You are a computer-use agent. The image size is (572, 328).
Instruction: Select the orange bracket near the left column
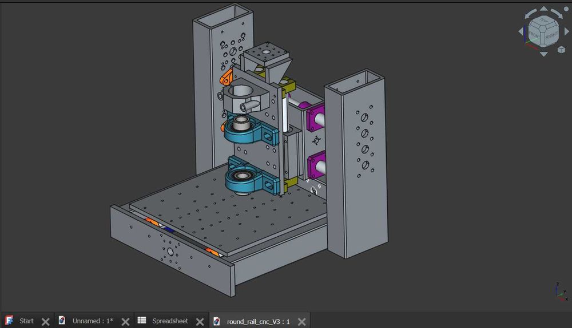coord(225,77)
